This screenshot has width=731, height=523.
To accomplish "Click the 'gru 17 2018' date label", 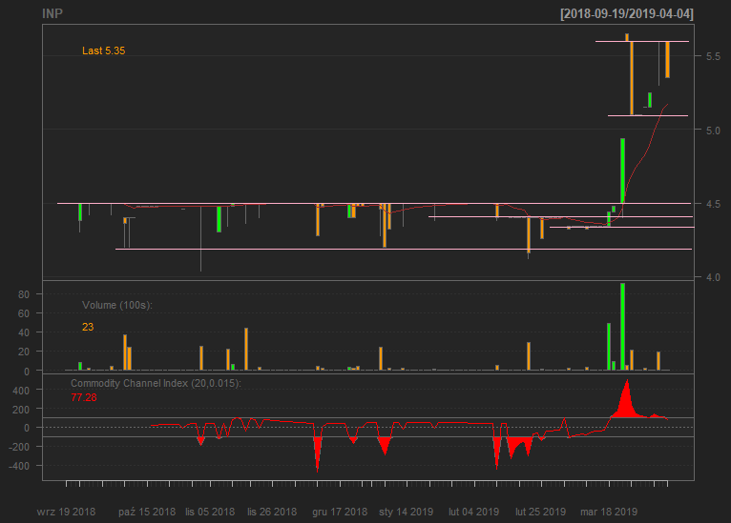I will pyautogui.click(x=340, y=512).
